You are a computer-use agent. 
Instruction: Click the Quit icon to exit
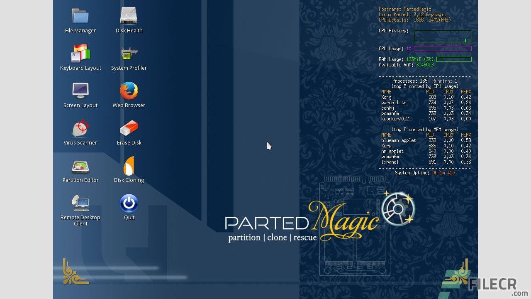coord(129,203)
